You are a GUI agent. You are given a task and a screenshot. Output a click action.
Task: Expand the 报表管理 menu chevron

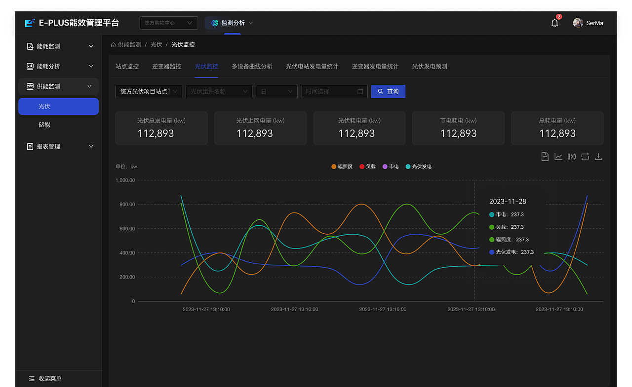point(91,146)
